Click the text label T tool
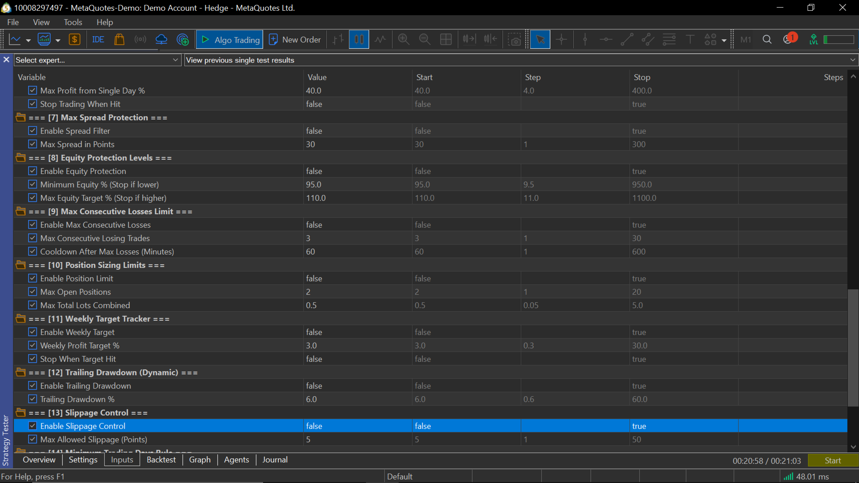Viewport: 859px width, 483px height. [690, 40]
